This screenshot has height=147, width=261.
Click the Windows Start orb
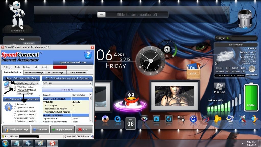(5, 143)
